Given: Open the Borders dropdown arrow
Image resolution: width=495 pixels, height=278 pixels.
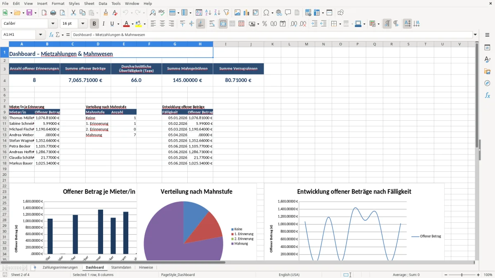Looking at the screenshot, I should point(340,24).
